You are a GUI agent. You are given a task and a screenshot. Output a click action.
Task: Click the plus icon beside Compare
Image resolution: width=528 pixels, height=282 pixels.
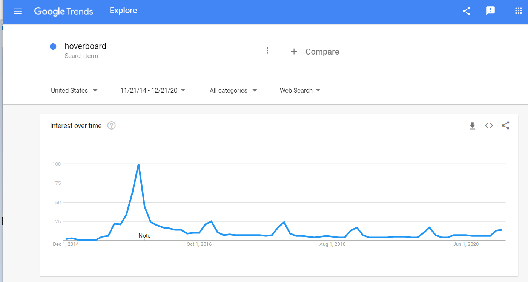click(294, 52)
